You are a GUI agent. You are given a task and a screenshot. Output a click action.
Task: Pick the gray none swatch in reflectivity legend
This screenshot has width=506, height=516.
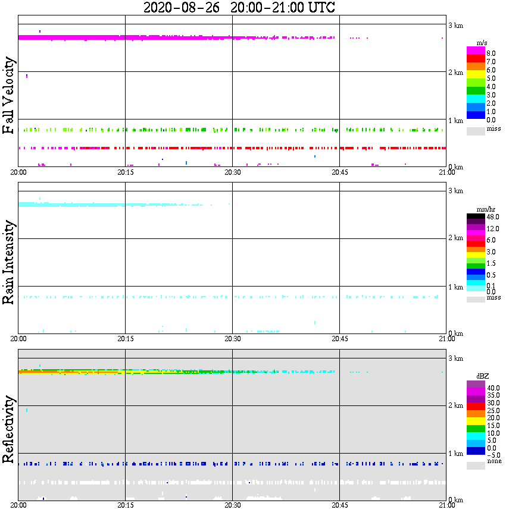476,465
